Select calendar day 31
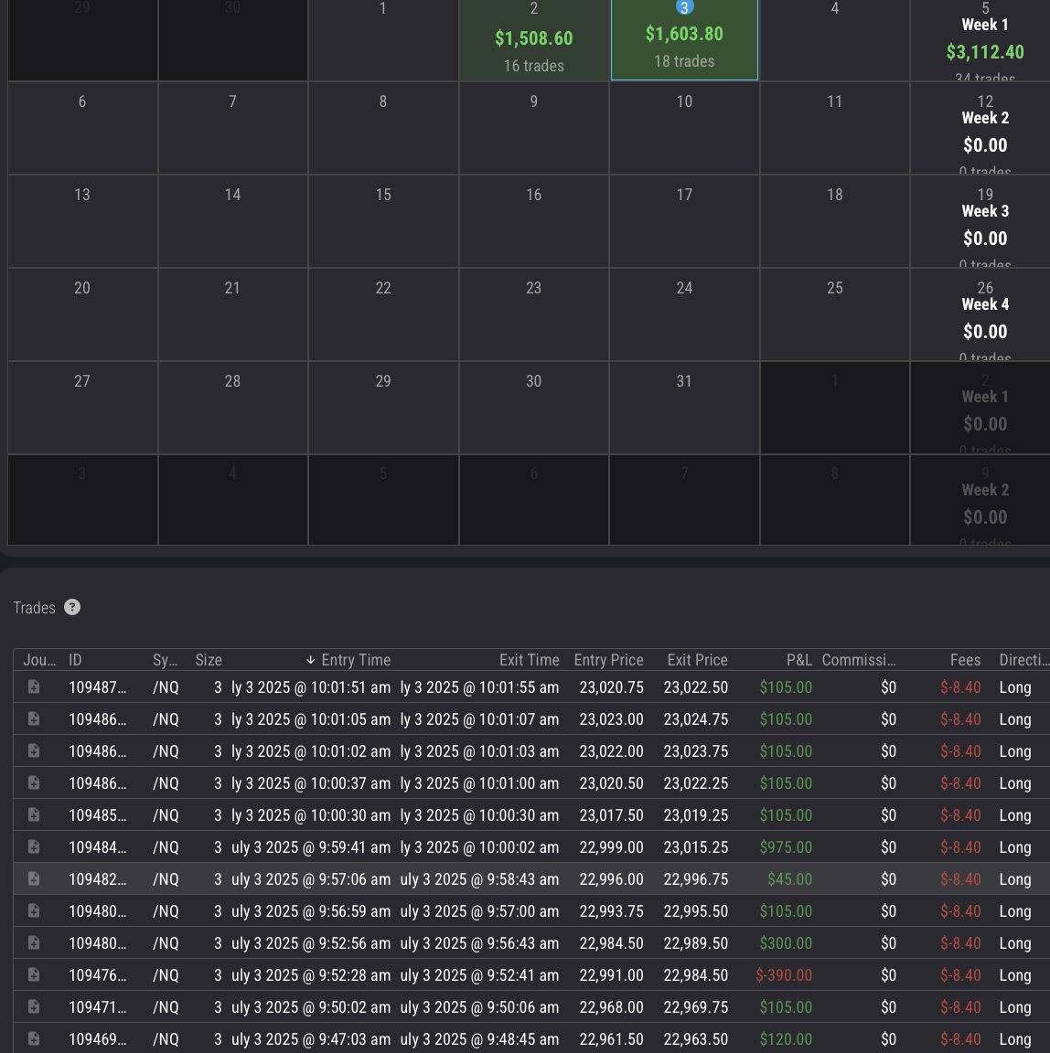 pyautogui.click(x=684, y=409)
